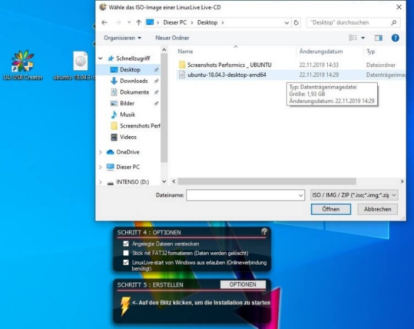Select 'ubuntu-18.04.3-desktop-amd64' file row
This screenshot has height=329, width=414.
click(290, 75)
